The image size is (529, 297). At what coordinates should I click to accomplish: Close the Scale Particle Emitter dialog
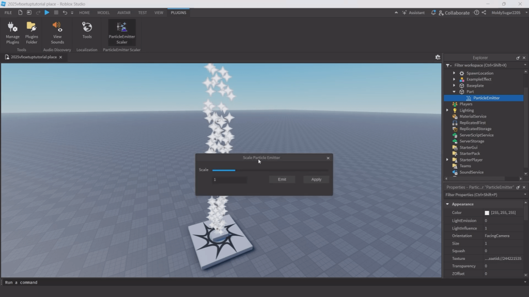click(328, 158)
